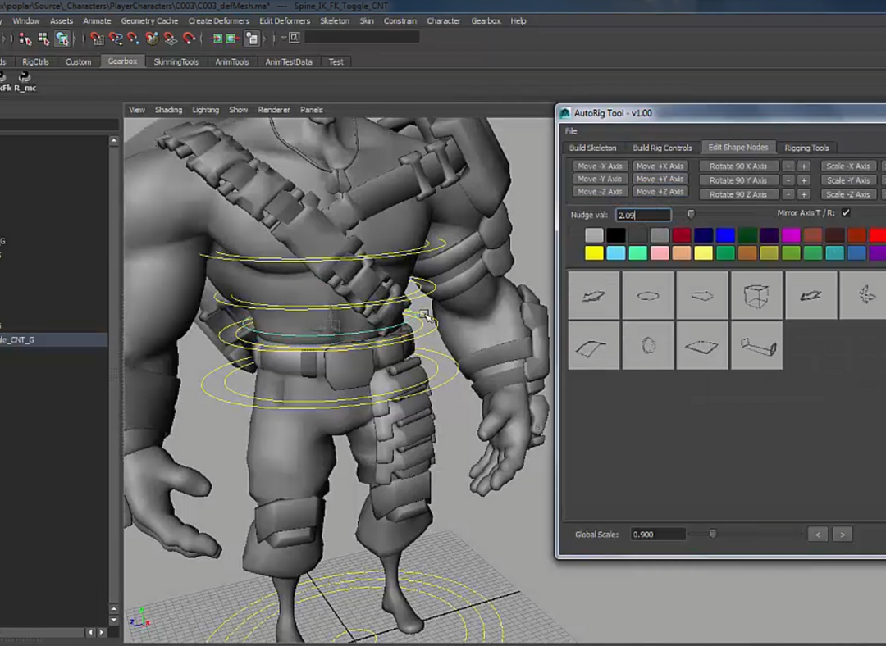Open the Skeleton menu
This screenshot has height=646, width=886.
tap(334, 20)
